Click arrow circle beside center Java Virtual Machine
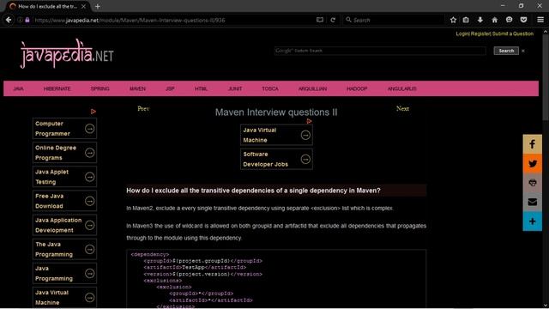This screenshot has width=549, height=309. (x=305, y=135)
